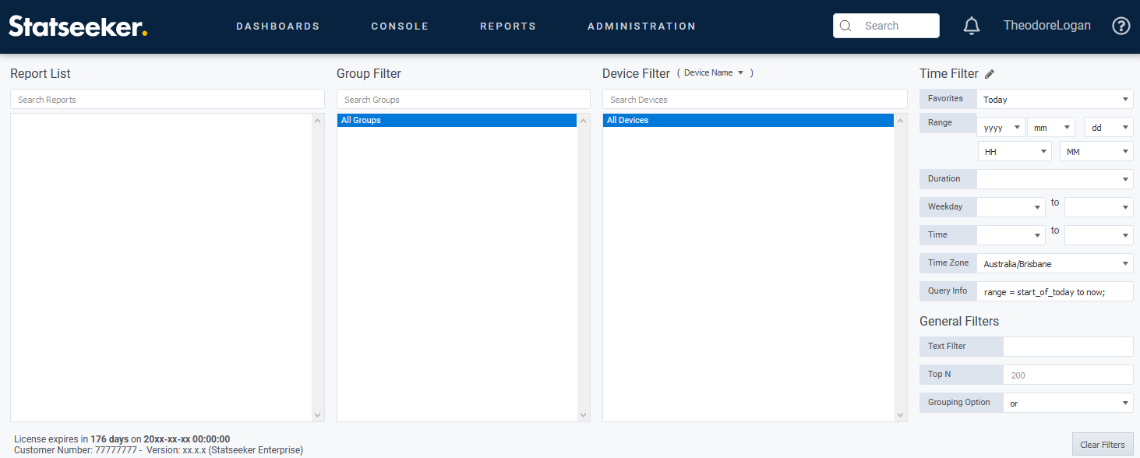Open the Reports menu
Image resolution: width=1140 pixels, height=458 pixels.
point(508,26)
